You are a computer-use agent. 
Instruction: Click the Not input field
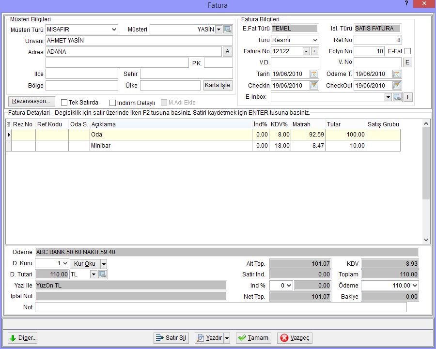221,307
